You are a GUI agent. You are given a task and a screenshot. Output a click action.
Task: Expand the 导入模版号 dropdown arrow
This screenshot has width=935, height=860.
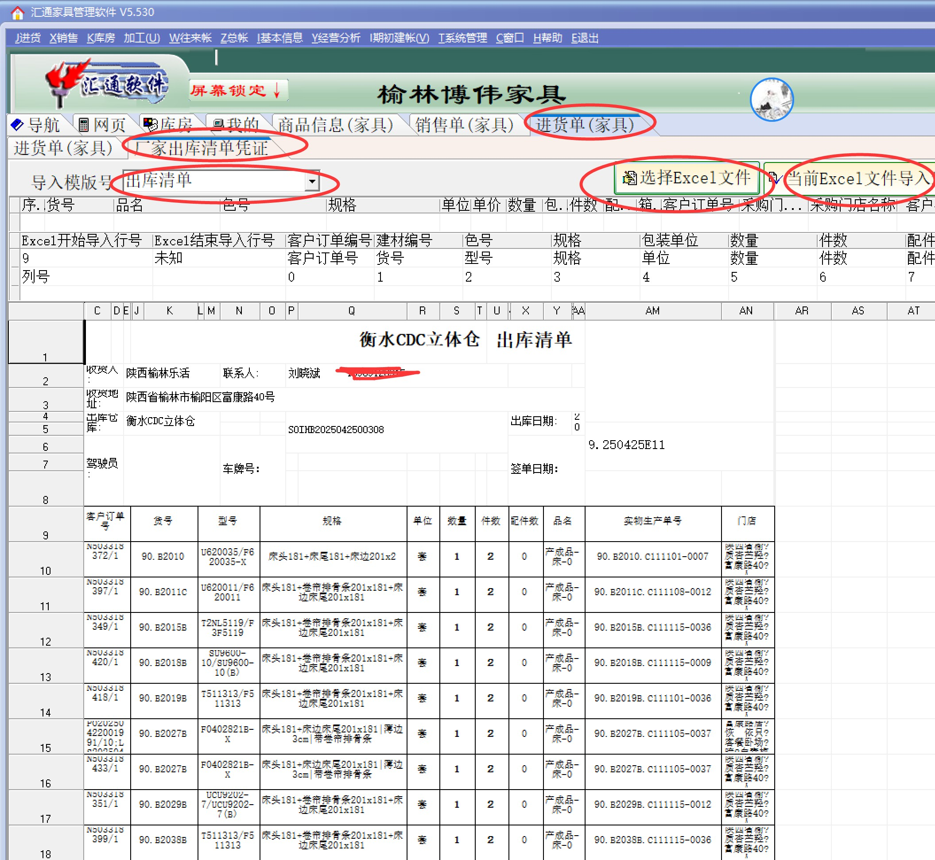coord(312,182)
